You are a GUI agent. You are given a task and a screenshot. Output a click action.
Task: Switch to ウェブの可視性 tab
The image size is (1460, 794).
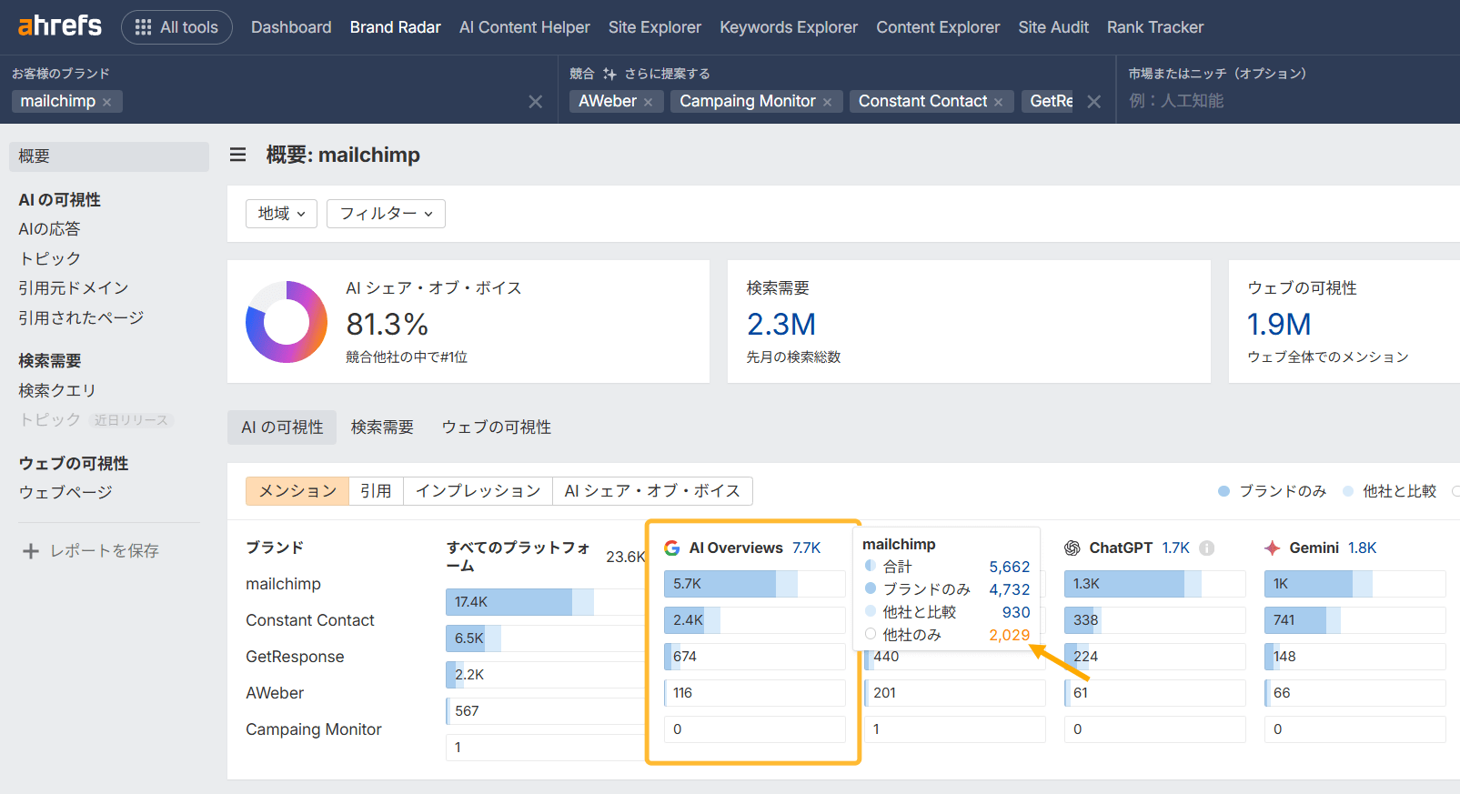coord(496,427)
